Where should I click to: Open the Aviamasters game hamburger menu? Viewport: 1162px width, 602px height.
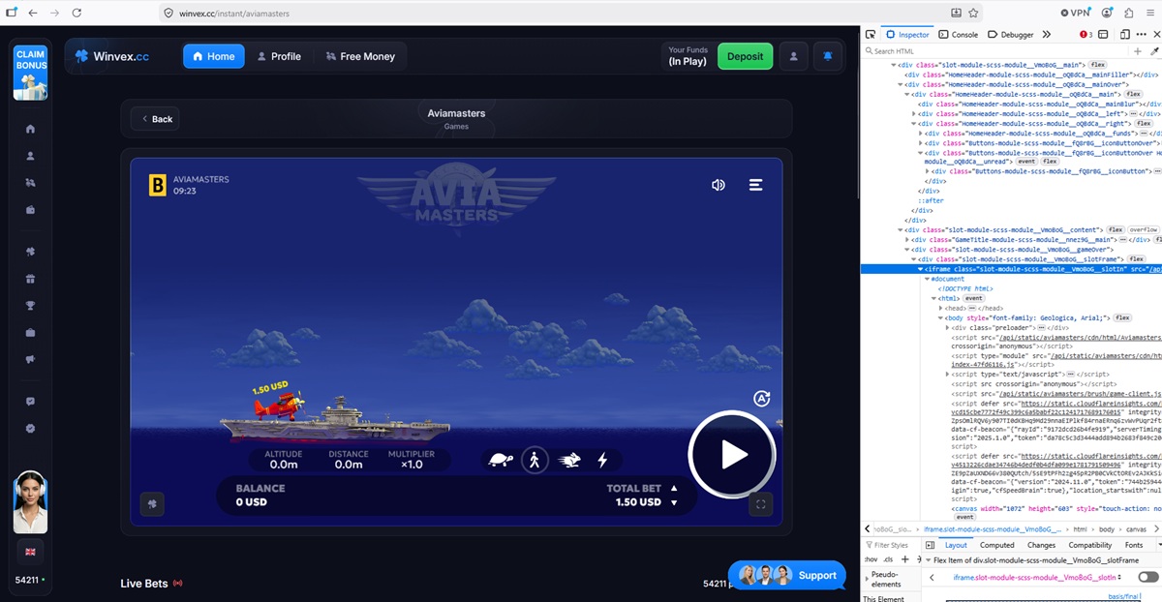tap(756, 185)
